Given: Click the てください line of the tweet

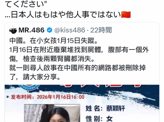Looking at the screenshot, I should coord(26,4).
